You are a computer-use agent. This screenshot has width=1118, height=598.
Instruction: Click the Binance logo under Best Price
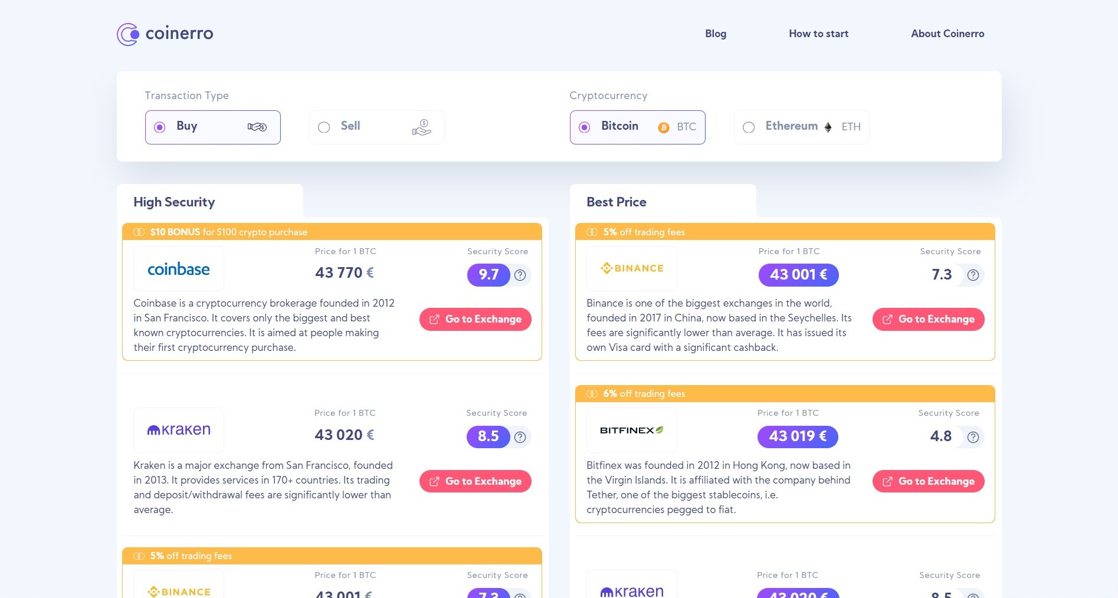[631, 269]
